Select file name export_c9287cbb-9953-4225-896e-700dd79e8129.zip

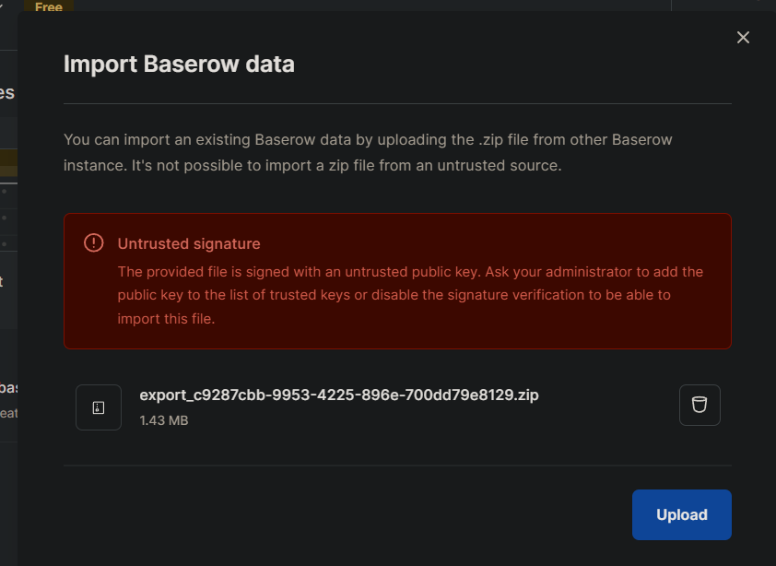[x=339, y=395]
